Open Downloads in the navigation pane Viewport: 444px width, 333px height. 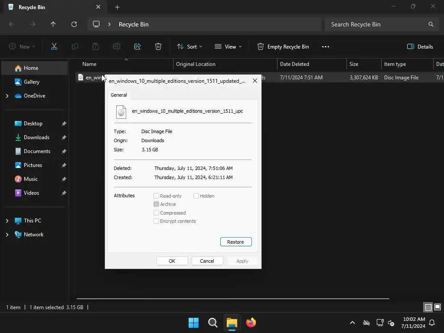(35, 137)
